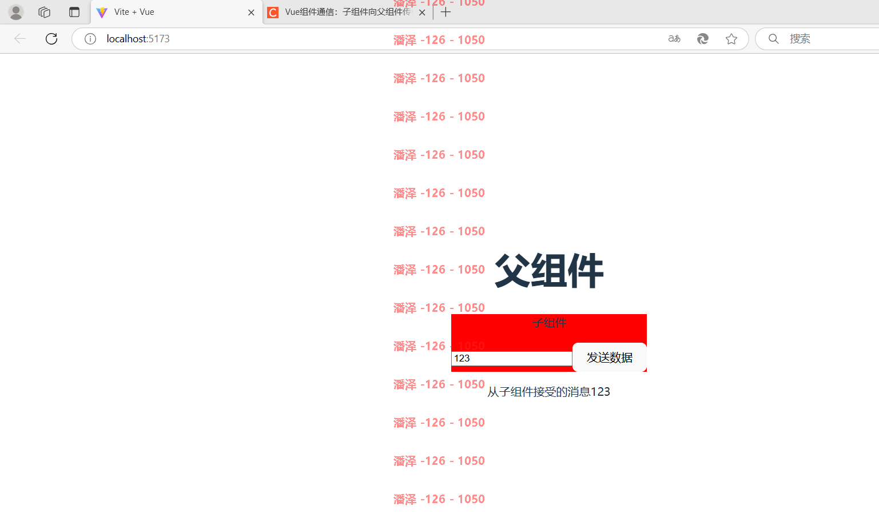This screenshot has height=530, width=879.
Task: Click the 搜索 search box
Action: (x=818, y=39)
